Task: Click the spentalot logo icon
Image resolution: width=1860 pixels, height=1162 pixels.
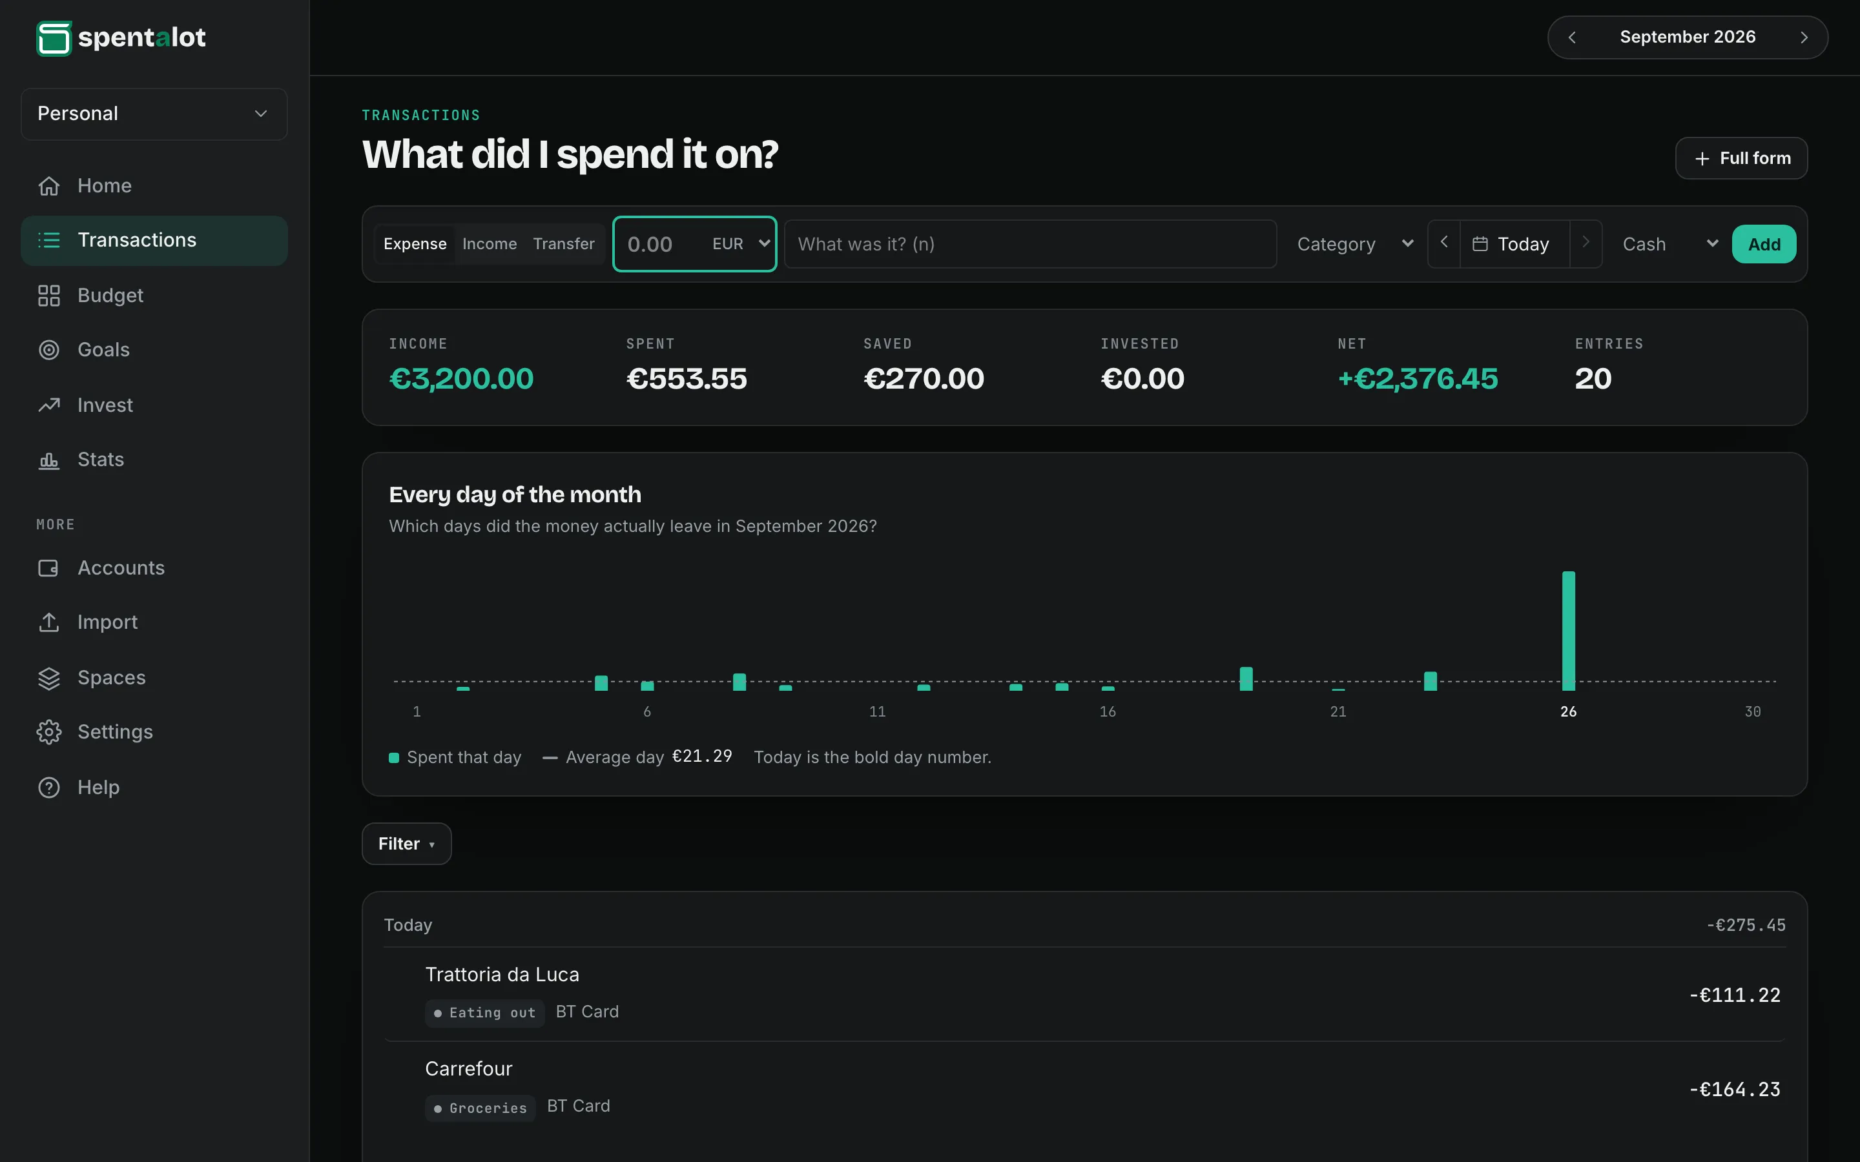Action: coord(54,37)
